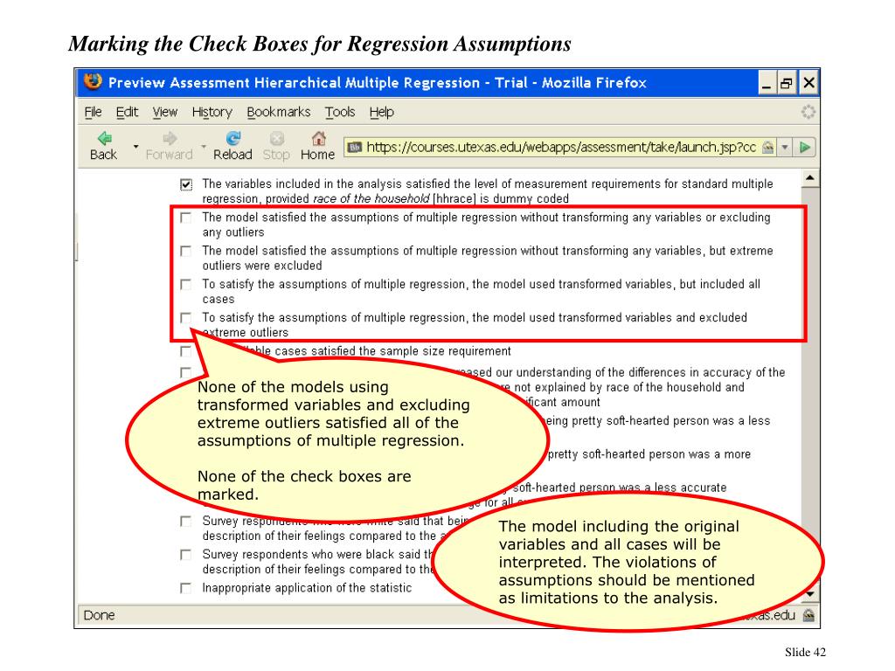This screenshot has width=895, height=671.
Task: Open the History menu
Action: [x=212, y=112]
